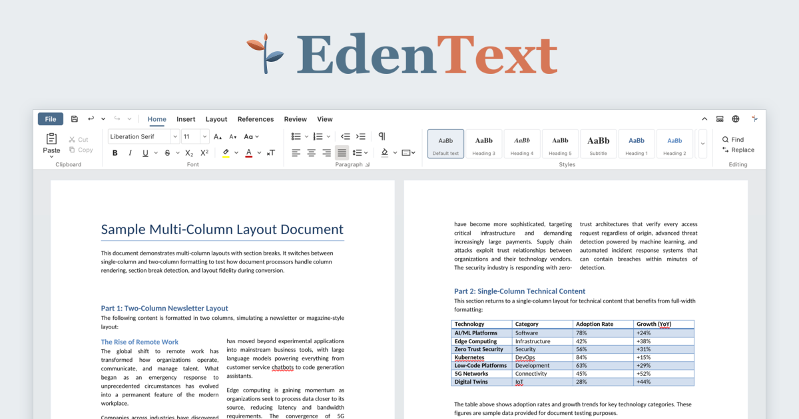
Task: Toggle Underline formatting
Action: tap(146, 153)
